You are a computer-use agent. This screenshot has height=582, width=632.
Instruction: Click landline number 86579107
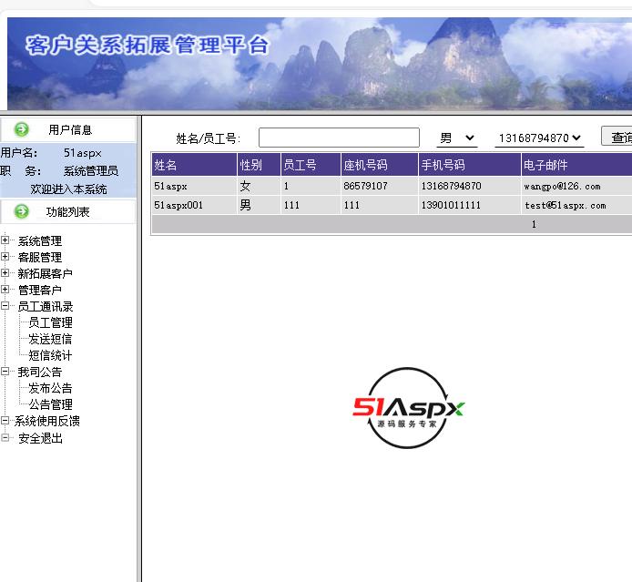click(365, 186)
